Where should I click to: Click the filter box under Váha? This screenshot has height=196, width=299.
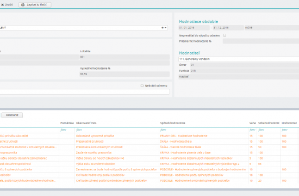253,130
